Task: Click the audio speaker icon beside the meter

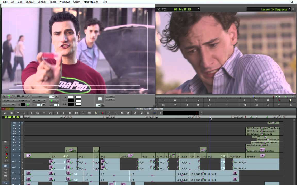Action: click(x=161, y=113)
